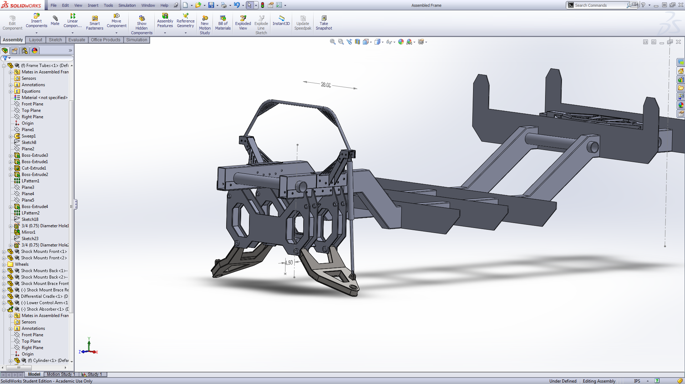Screen dimensions: 685x384
Task: Switch to Motion Study 1 tab
Action: tap(61, 374)
